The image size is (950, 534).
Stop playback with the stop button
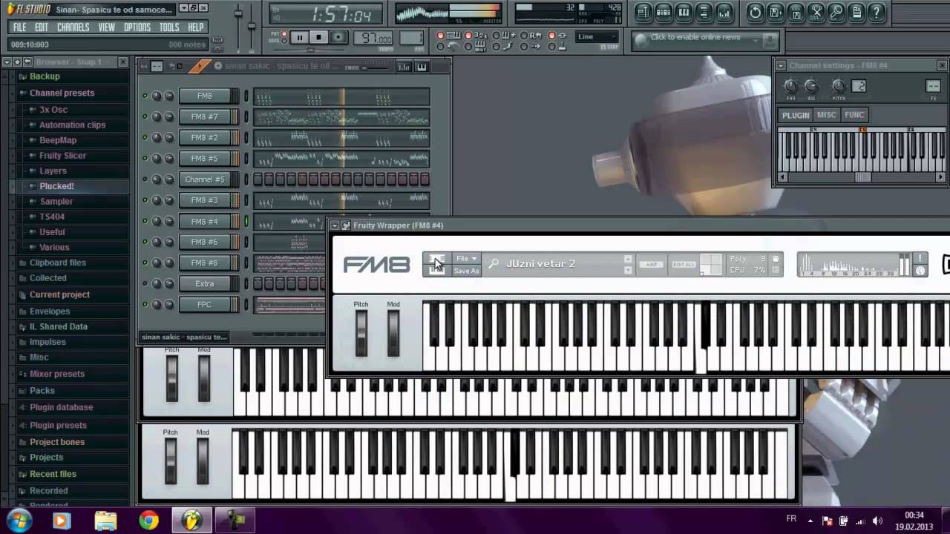pyautogui.click(x=318, y=37)
